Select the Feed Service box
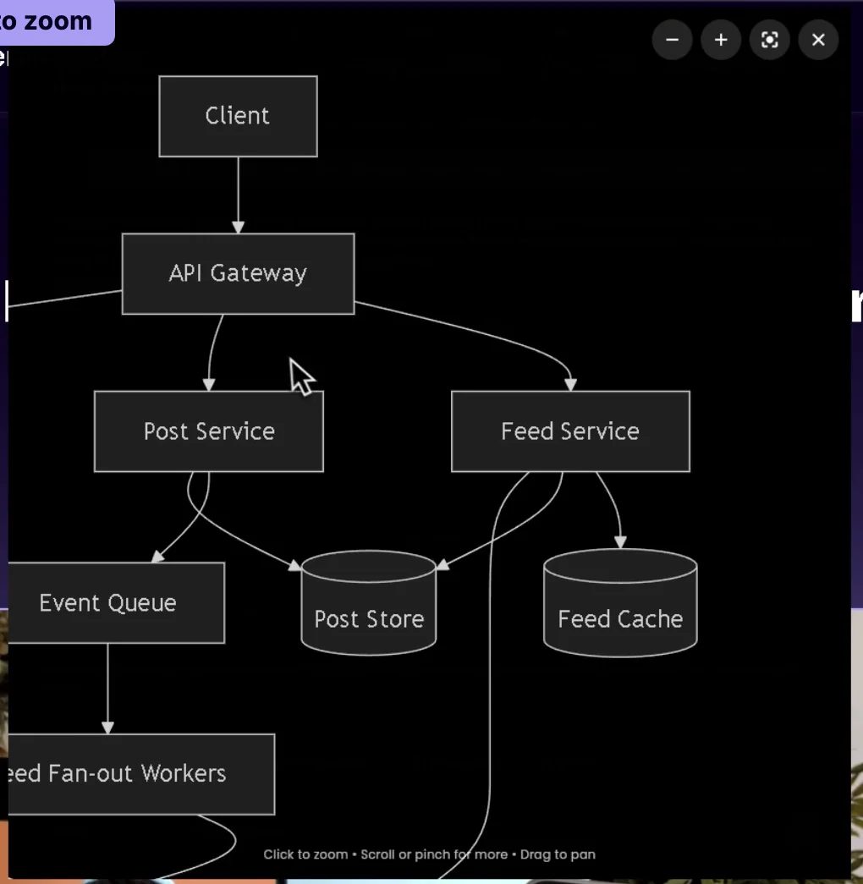Image resolution: width=863 pixels, height=884 pixels. click(570, 431)
